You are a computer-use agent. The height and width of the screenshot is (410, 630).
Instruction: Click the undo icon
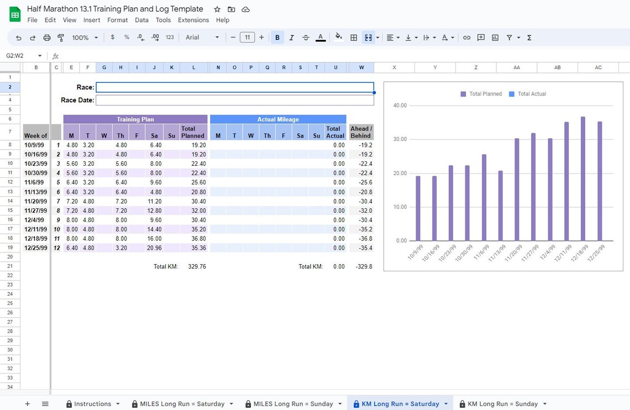tap(18, 37)
